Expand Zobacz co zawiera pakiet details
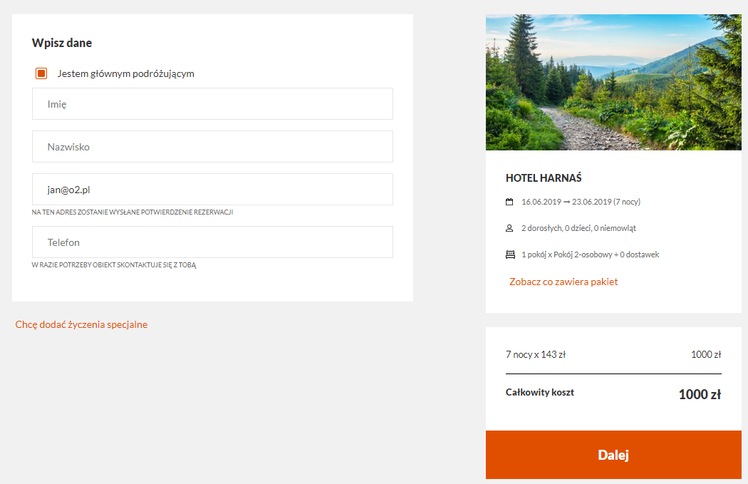 [x=563, y=282]
